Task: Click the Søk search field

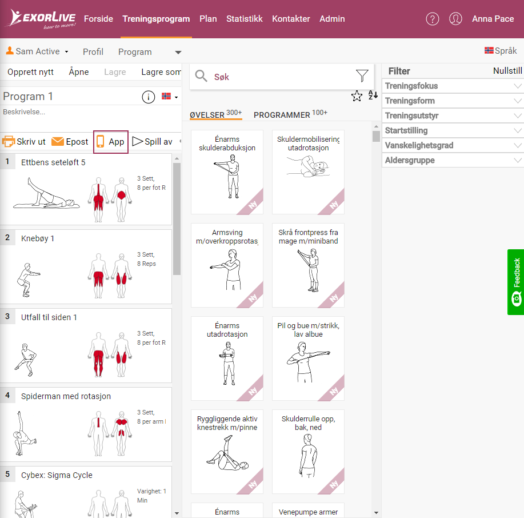Action: [x=281, y=77]
